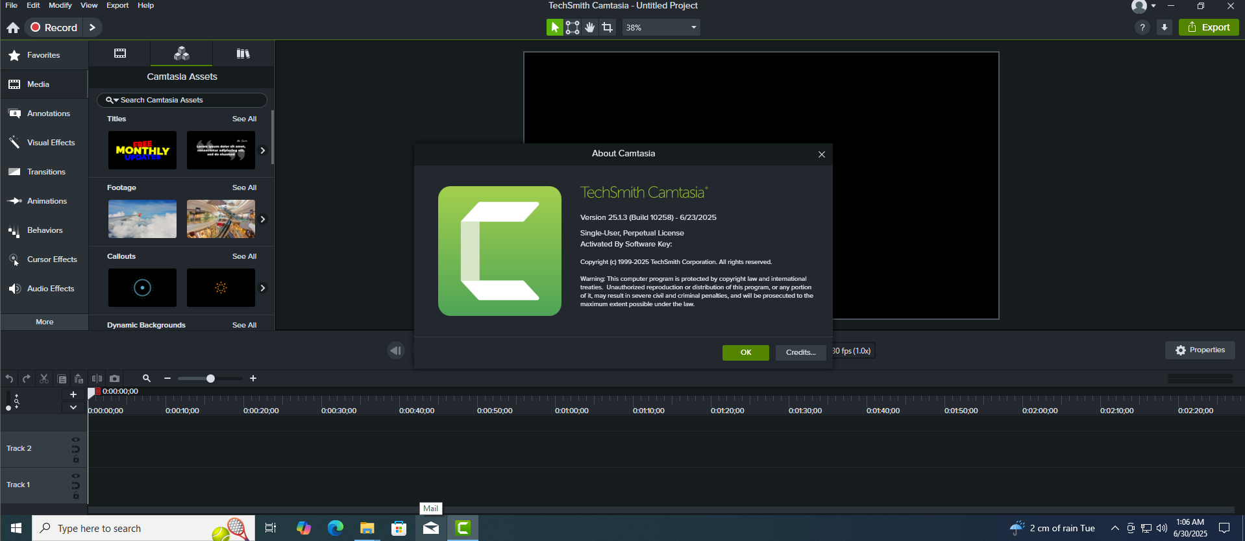Click OK in About Camtasia dialog
1245x541 pixels.
tap(746, 352)
